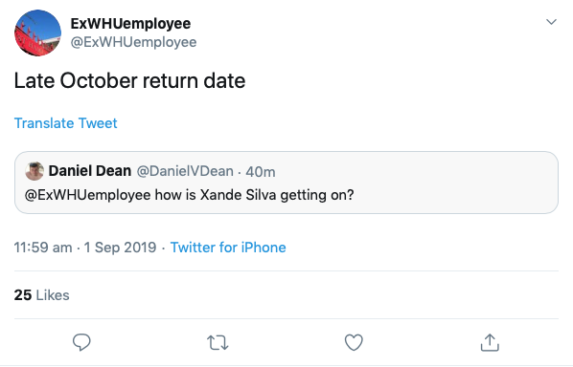Click ExWHUemployee profile picture
The height and width of the screenshot is (367, 573).
37,32
